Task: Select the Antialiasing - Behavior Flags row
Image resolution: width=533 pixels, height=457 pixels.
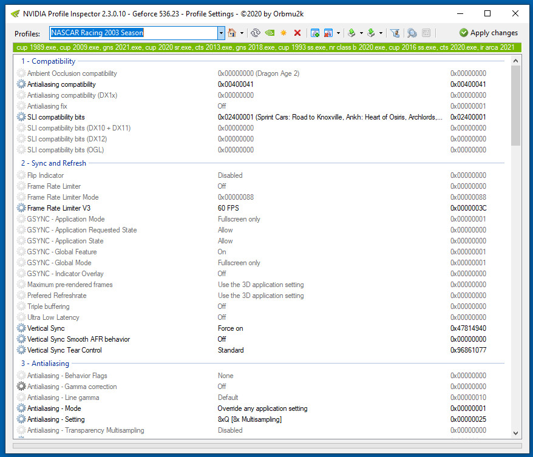Action: click(x=262, y=376)
